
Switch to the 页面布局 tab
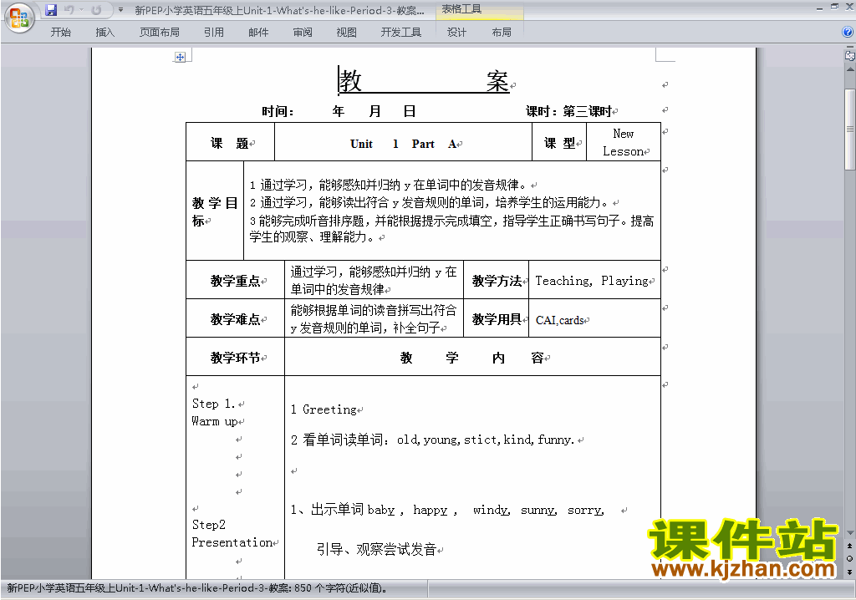coord(160,33)
